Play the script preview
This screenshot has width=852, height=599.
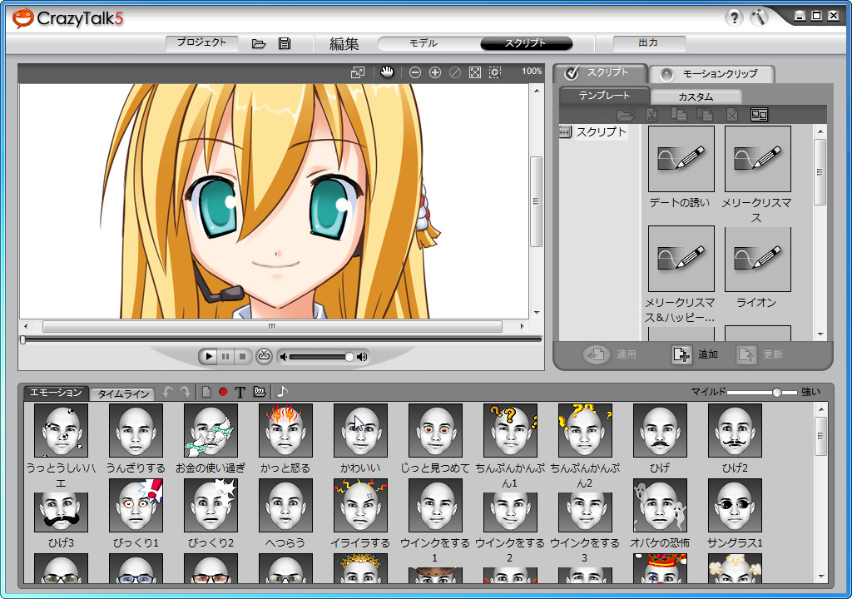point(207,357)
